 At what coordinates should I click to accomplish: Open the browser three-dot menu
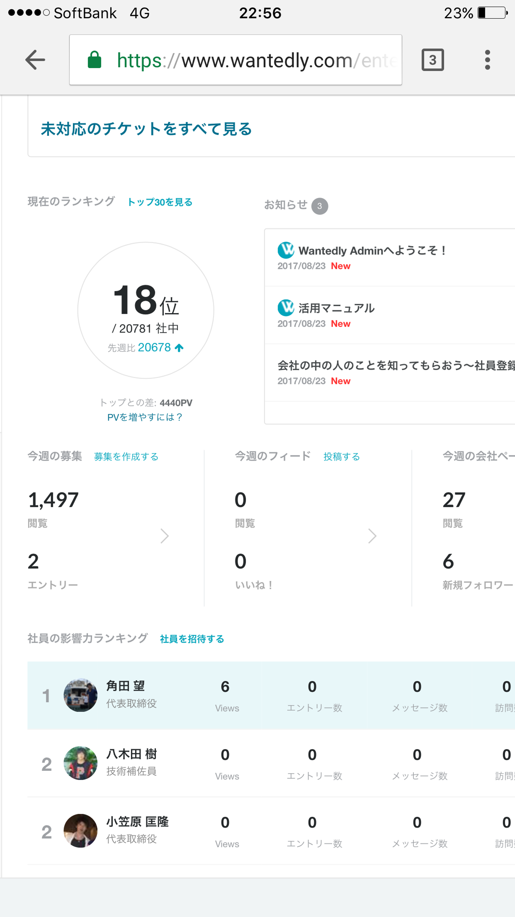click(x=487, y=60)
